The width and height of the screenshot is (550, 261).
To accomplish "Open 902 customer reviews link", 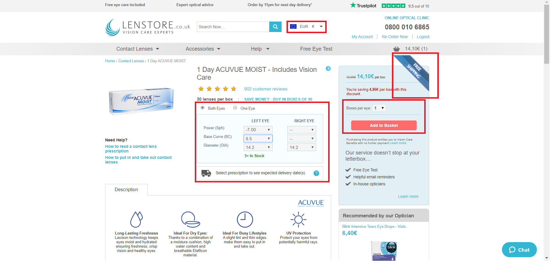I will point(266,89).
